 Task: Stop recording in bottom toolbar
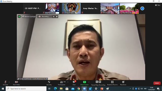click(x=100, y=82)
